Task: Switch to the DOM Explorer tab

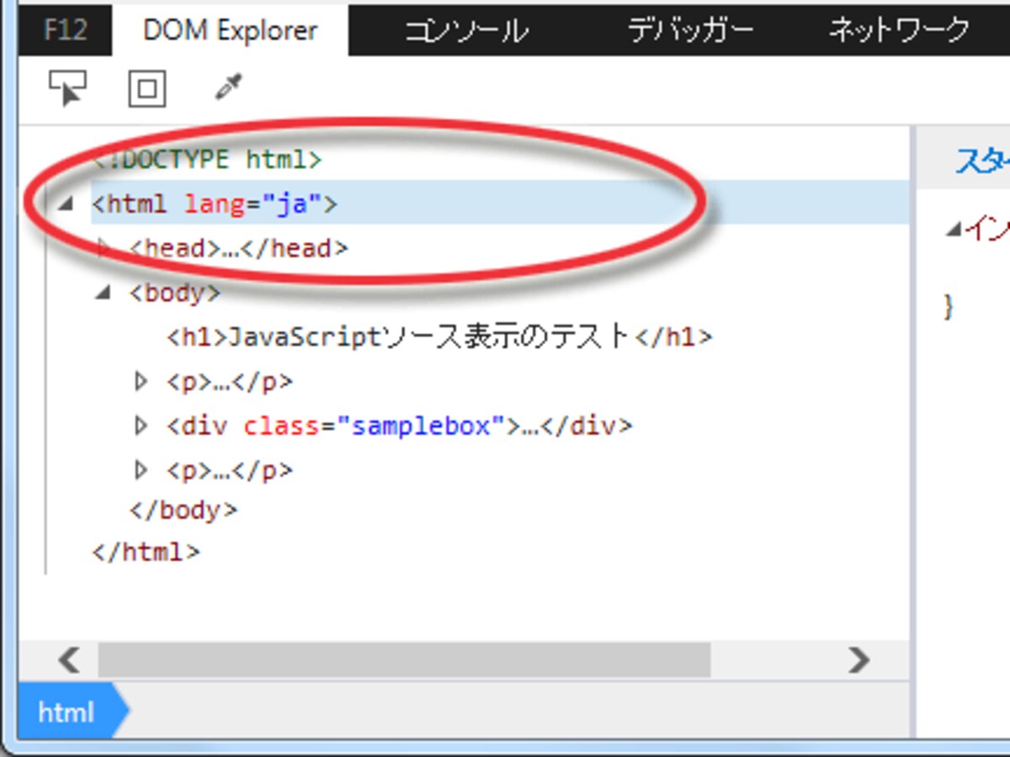Action: coord(230,30)
